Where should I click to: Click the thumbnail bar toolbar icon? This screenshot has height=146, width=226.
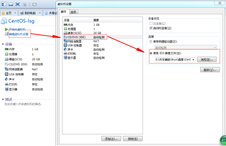(x=11, y=5)
